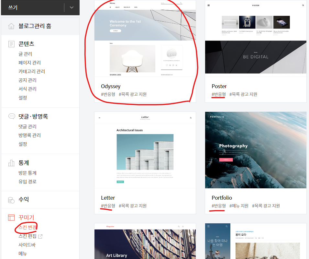This screenshot has width=309, height=259.
Task: Open 글 관리
Action: [x=25, y=54]
